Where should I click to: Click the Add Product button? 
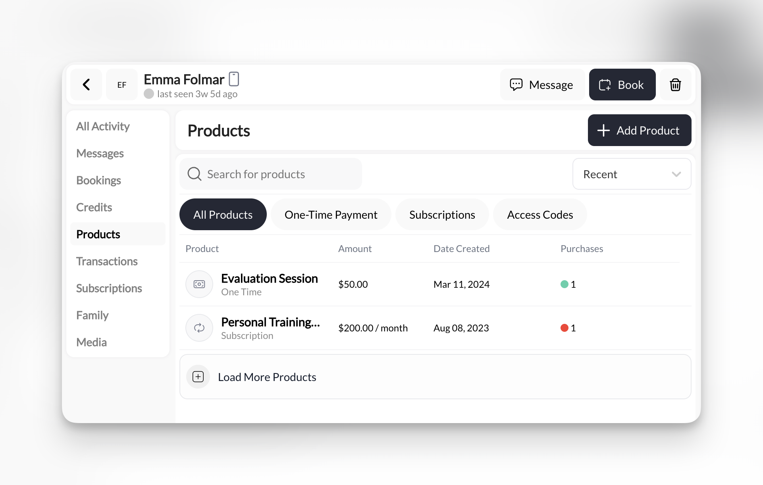pos(639,130)
